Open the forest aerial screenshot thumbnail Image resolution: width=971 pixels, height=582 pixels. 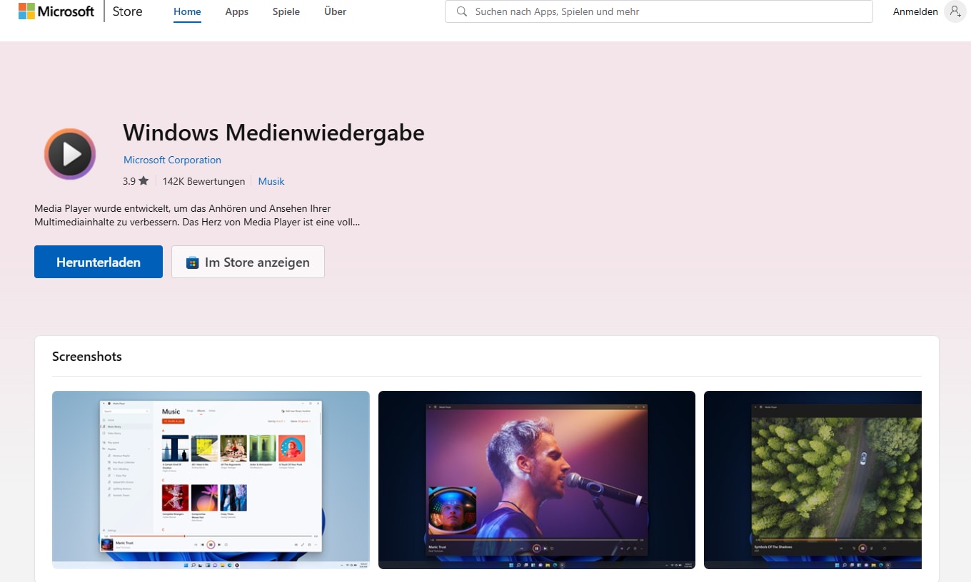(x=812, y=480)
